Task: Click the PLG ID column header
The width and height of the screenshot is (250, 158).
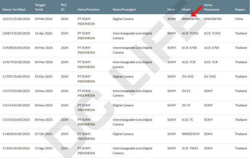Action: pyautogui.click(x=64, y=7)
